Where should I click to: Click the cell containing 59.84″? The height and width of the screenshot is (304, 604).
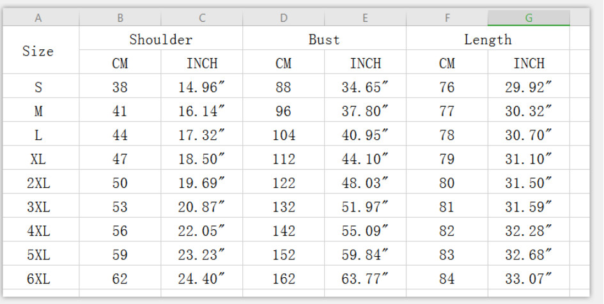366,255
